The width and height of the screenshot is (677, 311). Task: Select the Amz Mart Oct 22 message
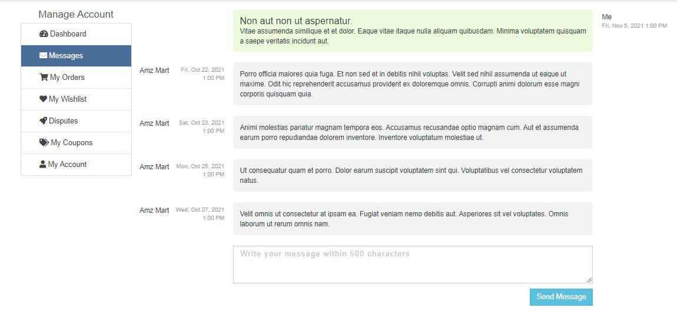(x=413, y=83)
